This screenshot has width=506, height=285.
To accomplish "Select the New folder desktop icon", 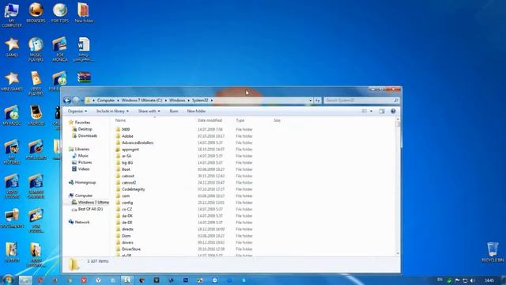I will click(84, 13).
